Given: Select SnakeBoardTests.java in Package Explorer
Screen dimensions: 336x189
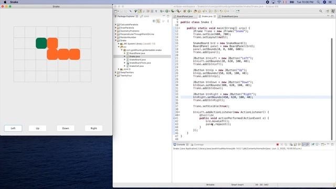Looking at the screenshot, I should pos(140,63).
